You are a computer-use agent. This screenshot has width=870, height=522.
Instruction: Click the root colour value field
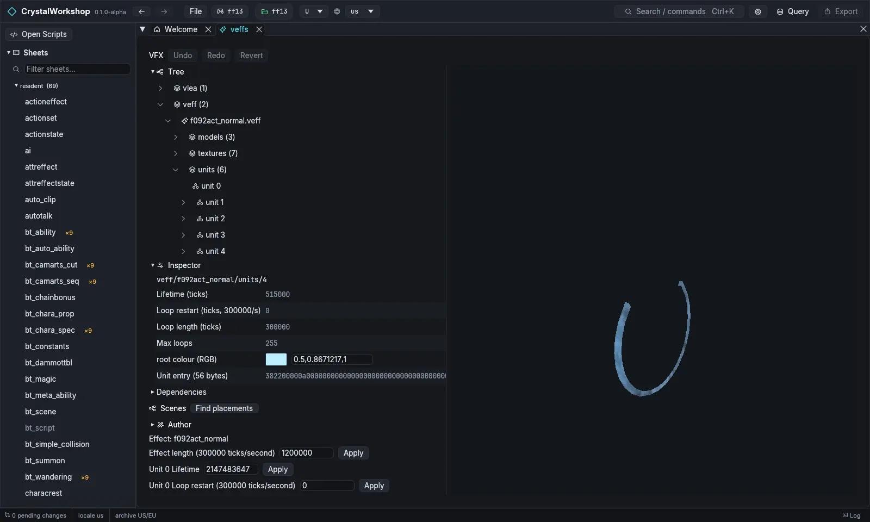coord(332,359)
